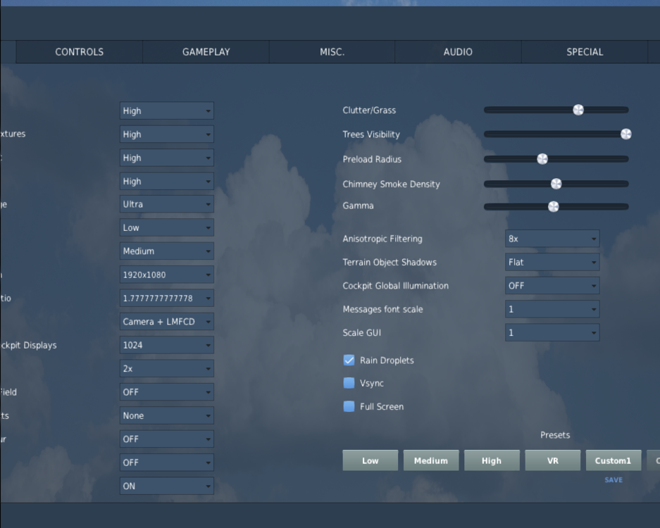Go to the AUDIO tab
The width and height of the screenshot is (660, 528).
click(x=458, y=52)
